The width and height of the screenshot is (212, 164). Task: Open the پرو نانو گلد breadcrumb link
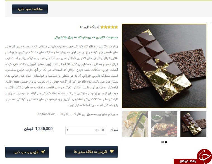click(84, 37)
